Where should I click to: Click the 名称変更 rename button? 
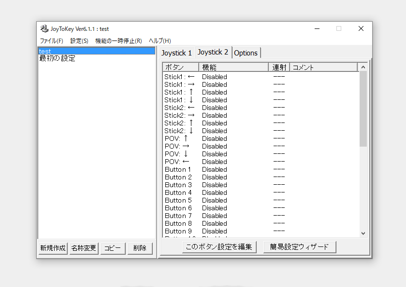coord(83,247)
